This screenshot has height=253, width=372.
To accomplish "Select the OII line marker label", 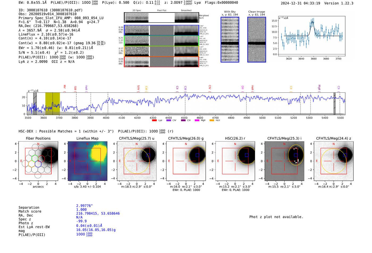I will coord(243,88).
